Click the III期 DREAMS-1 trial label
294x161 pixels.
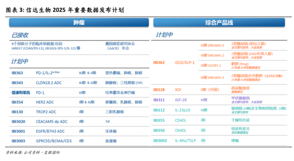coord(212,46)
